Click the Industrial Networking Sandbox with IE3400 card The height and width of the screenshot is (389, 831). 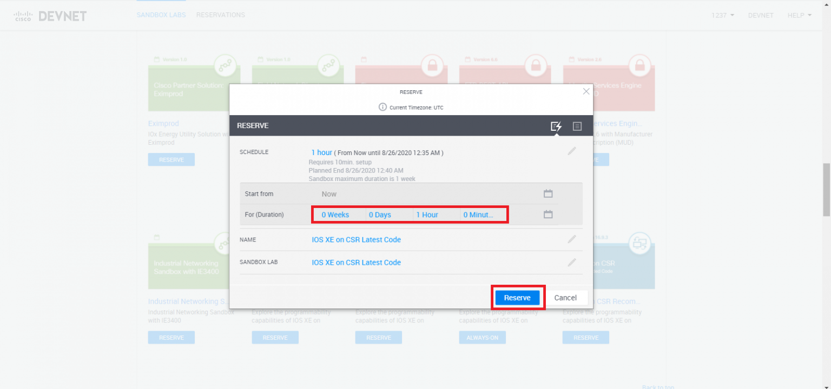tap(189, 266)
